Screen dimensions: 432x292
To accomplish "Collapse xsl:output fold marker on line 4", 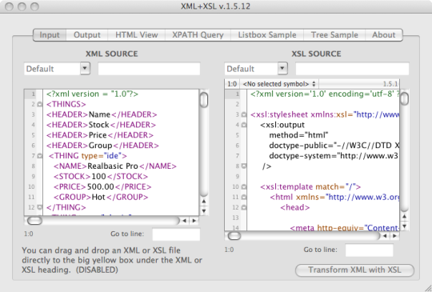I will click(x=243, y=125).
